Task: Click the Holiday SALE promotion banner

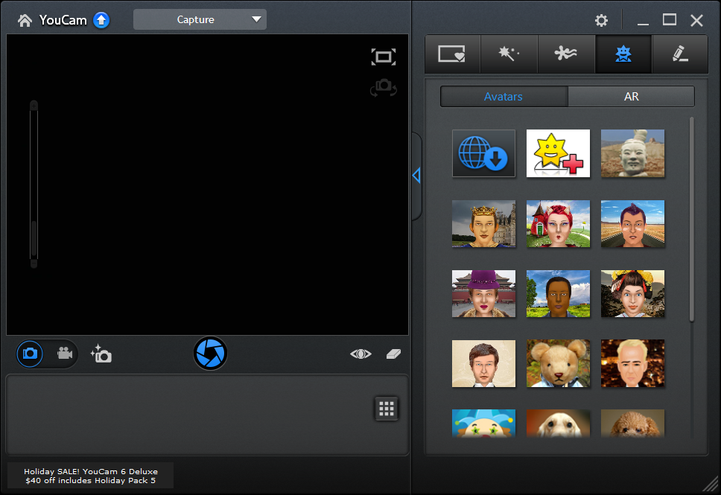Action: coord(91,476)
